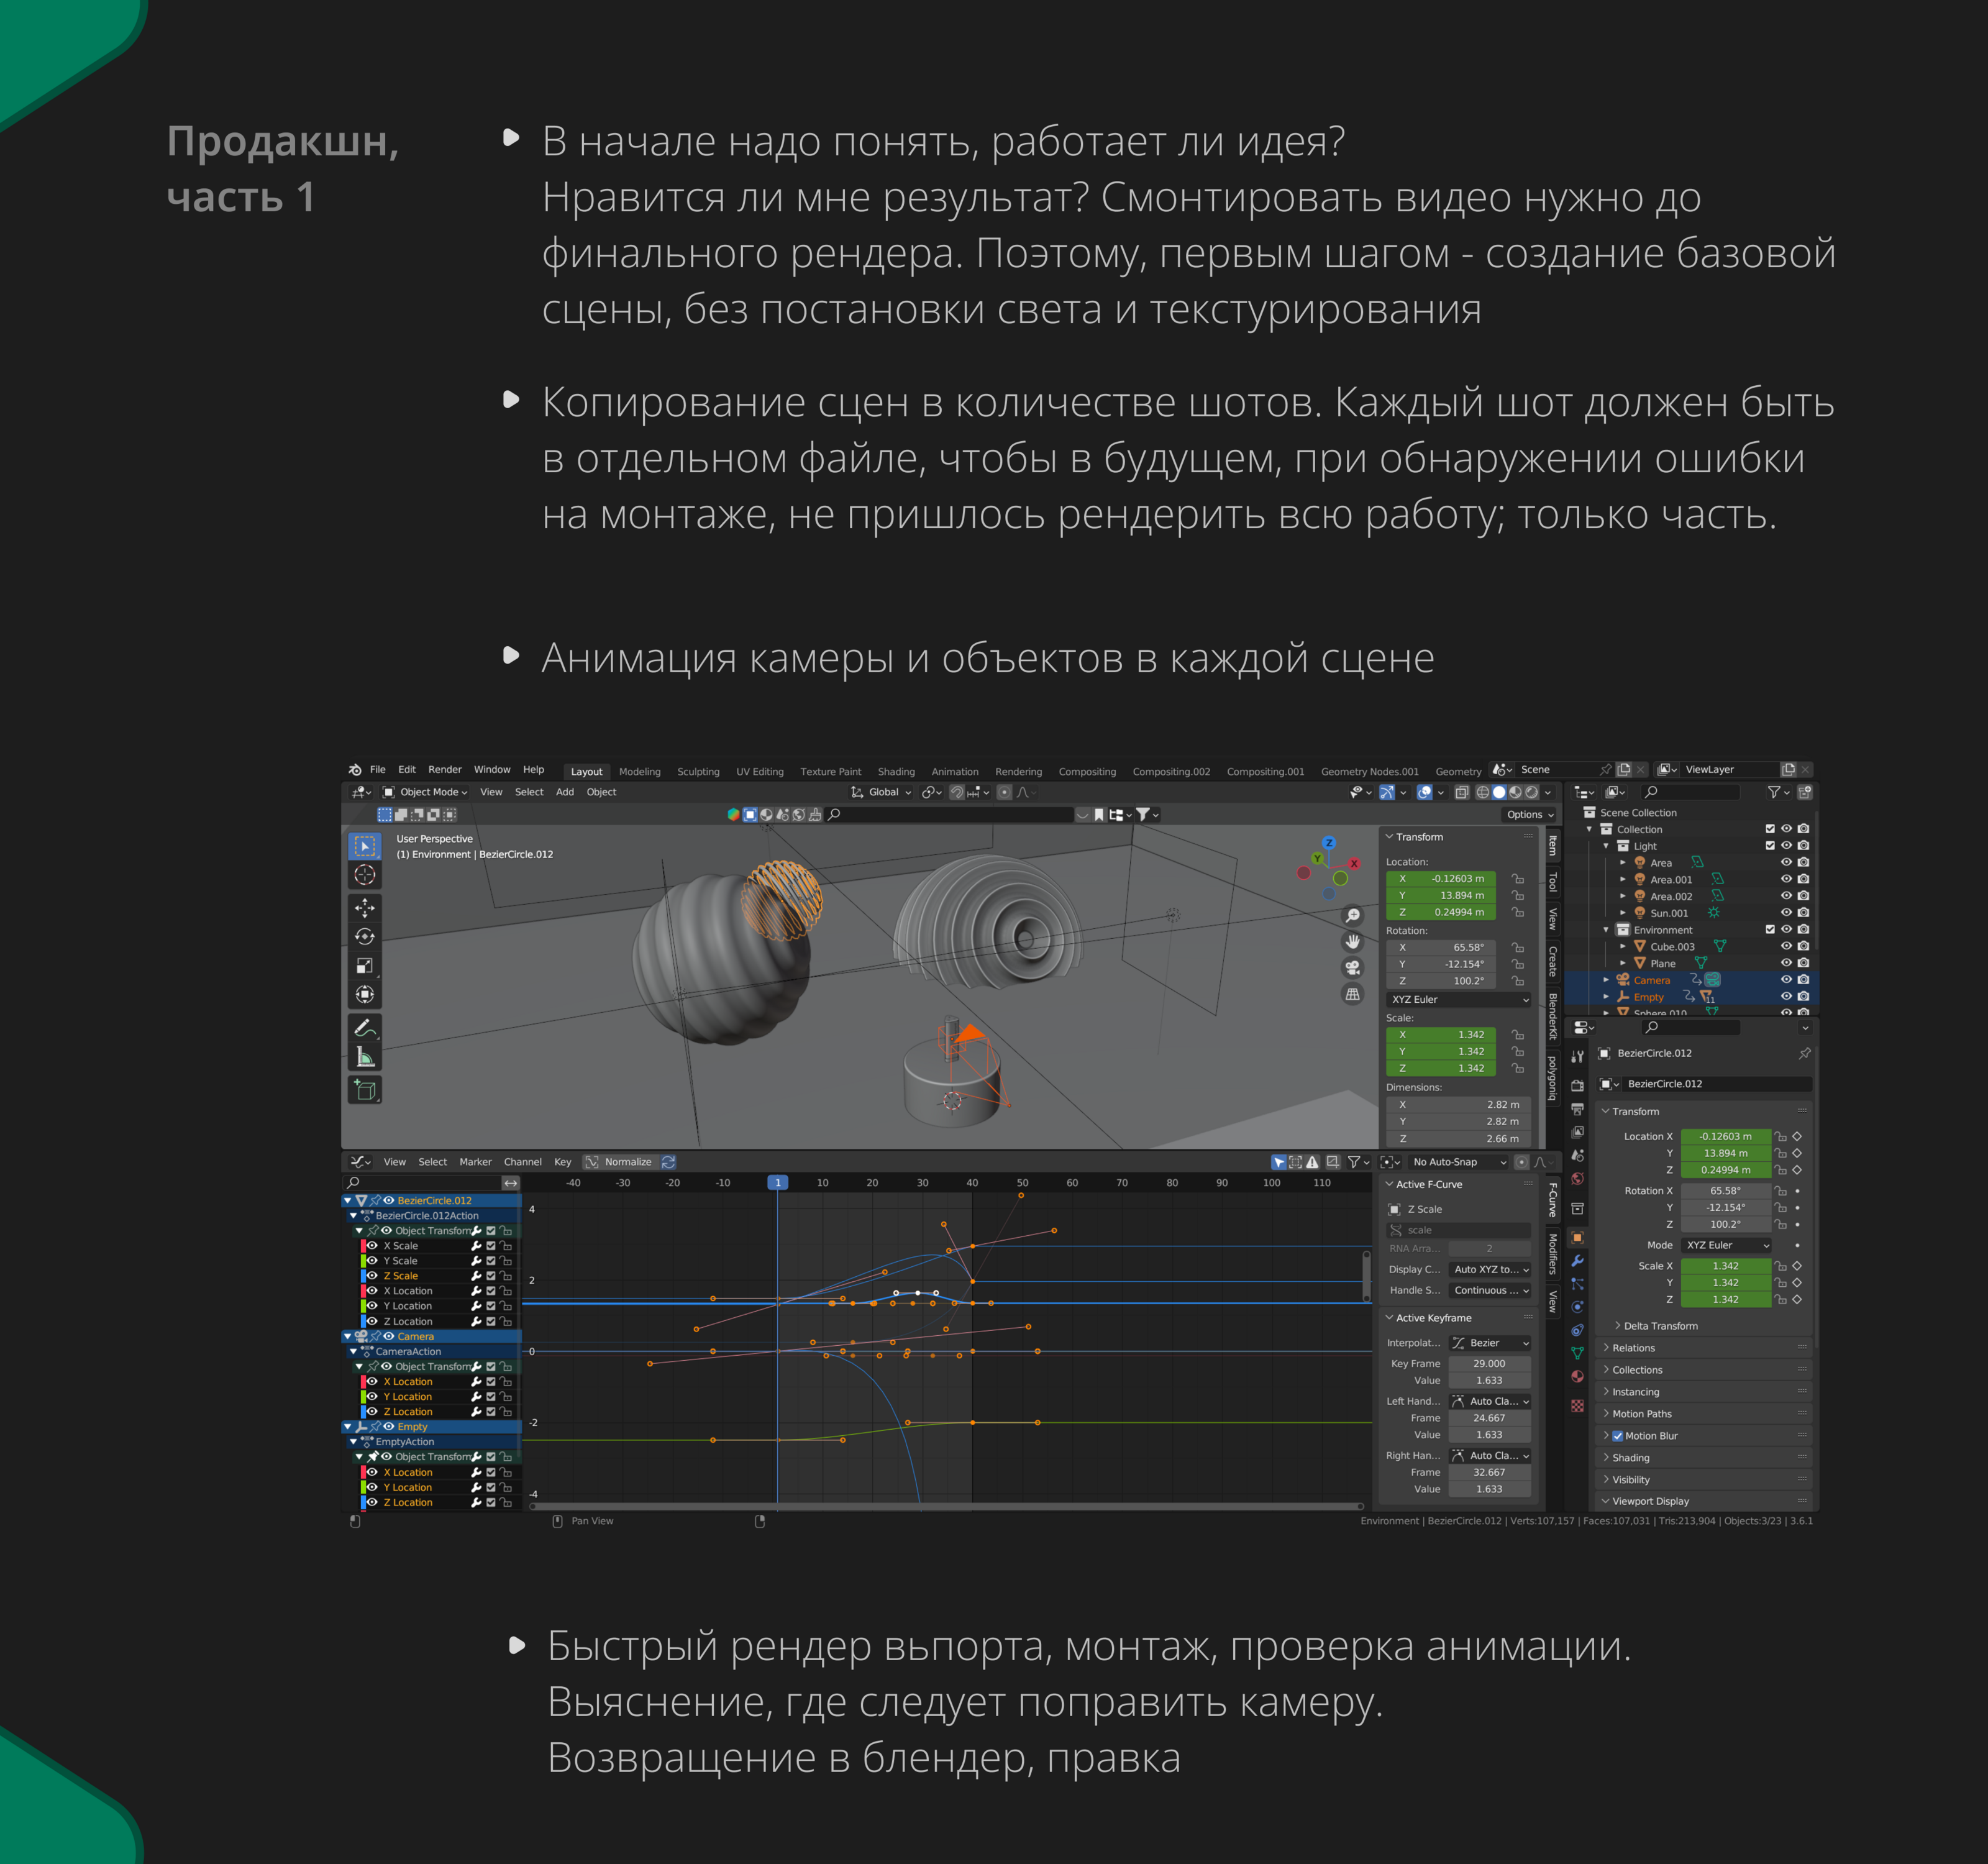Click the Key Frame value field showing 29.000
1988x1864 pixels.
coord(1490,1364)
